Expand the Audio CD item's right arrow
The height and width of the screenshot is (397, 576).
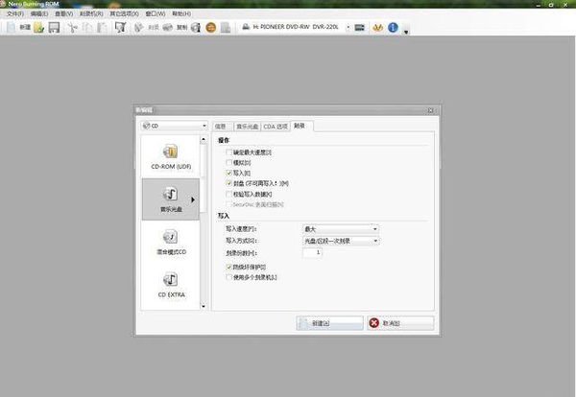coord(193,199)
